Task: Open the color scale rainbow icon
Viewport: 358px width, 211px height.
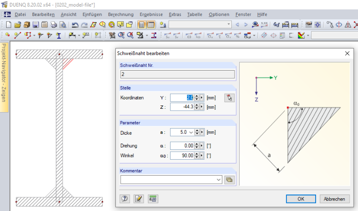Action: point(301,35)
